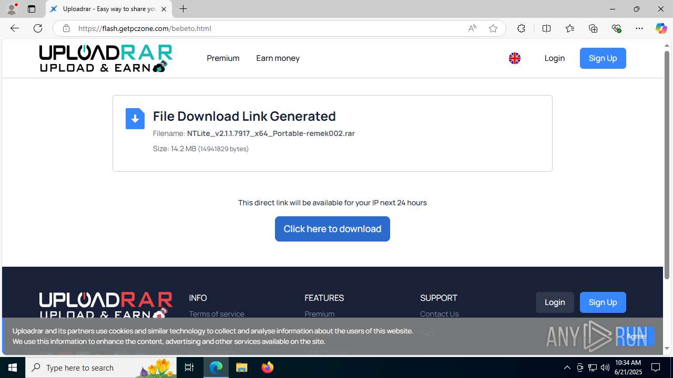673x378 pixels.
Task: Open a new tab with plus
Action: click(183, 9)
